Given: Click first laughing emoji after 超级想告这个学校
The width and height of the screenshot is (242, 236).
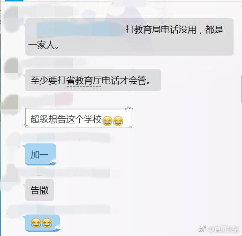Looking at the screenshot, I should 107,121.
